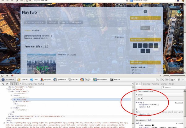Viewport: 186px width, 128px height.
Task: Expand the footer node
Action: tap(11, 108)
